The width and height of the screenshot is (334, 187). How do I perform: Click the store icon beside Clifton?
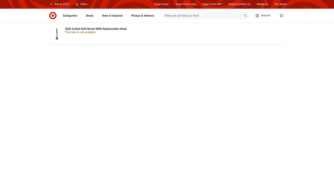point(77,4)
